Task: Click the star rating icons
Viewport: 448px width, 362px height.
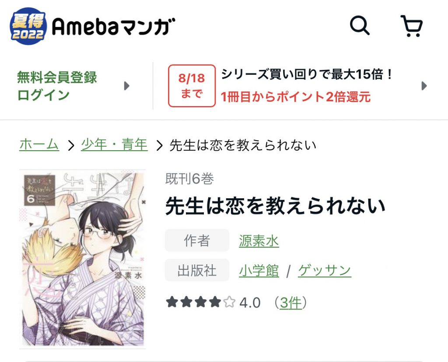Action: [200, 302]
